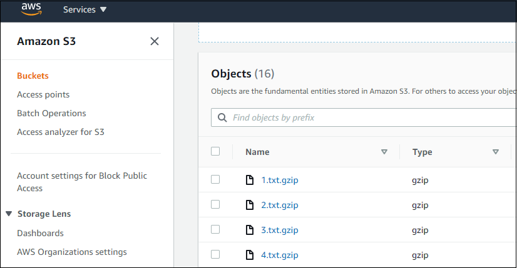Click the file icon for 3.txt.gzip

250,230
